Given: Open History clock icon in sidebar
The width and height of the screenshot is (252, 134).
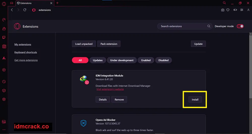Looking at the screenshot, I should coord(4,82).
